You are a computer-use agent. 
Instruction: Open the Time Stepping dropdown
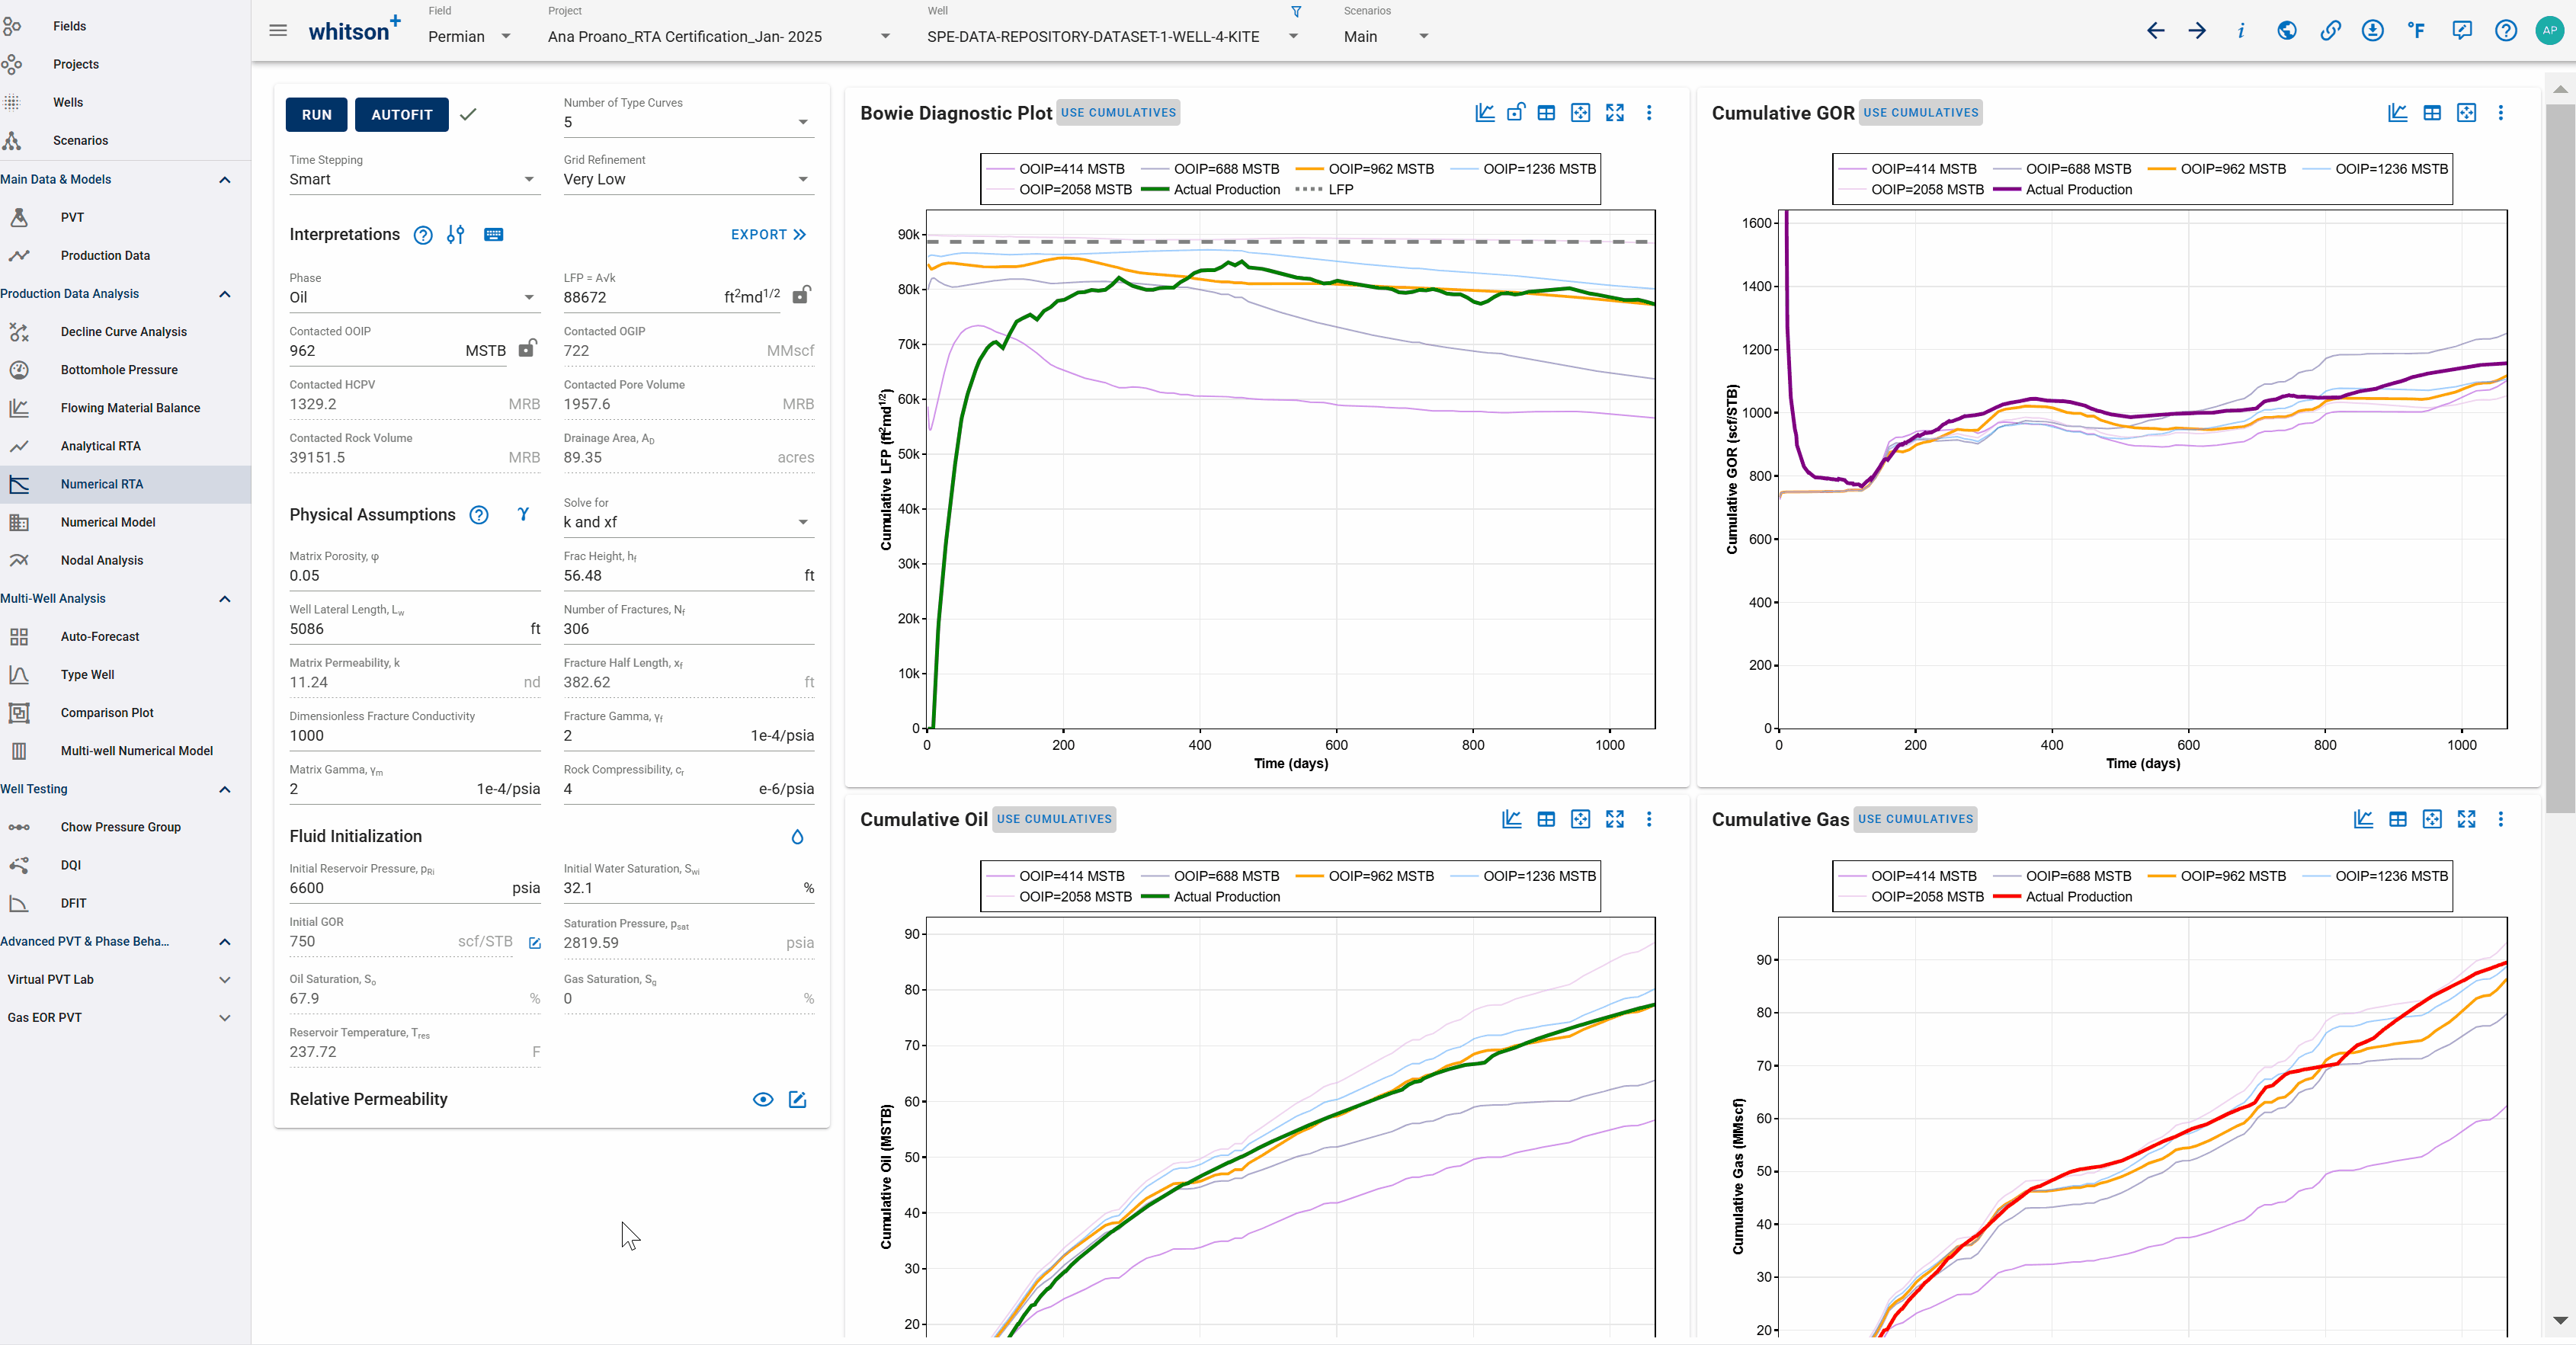click(414, 179)
